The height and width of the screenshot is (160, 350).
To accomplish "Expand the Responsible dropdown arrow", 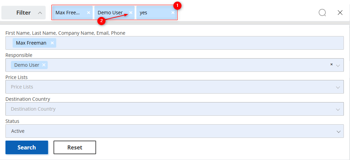I will click(338, 65).
